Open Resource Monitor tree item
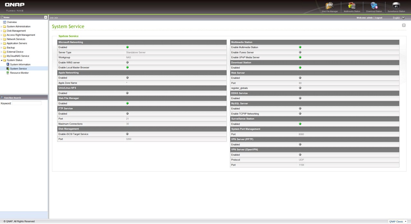Viewport: 411px width, 224px height. tap(19, 73)
